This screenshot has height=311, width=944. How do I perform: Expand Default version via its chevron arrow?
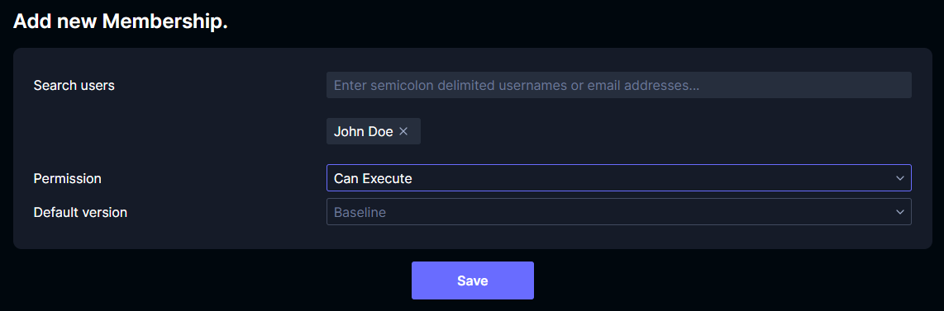click(900, 212)
